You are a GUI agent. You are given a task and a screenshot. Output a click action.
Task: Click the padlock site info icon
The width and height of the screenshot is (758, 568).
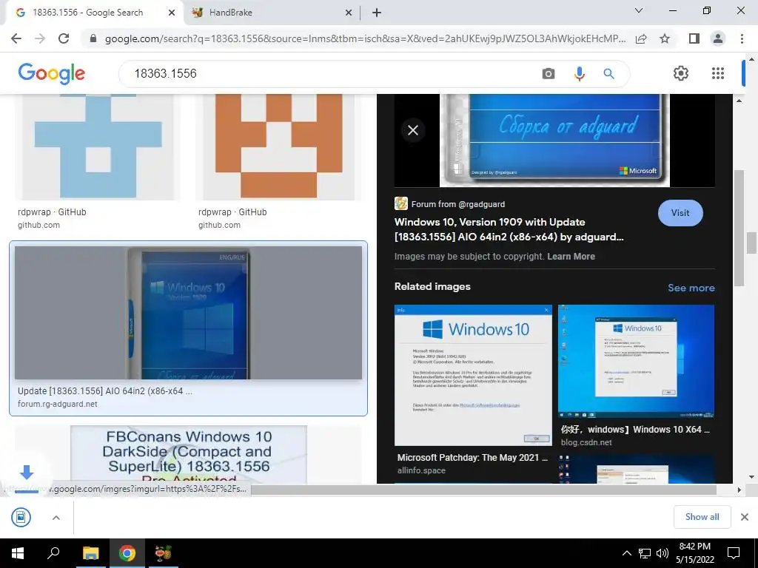point(93,38)
